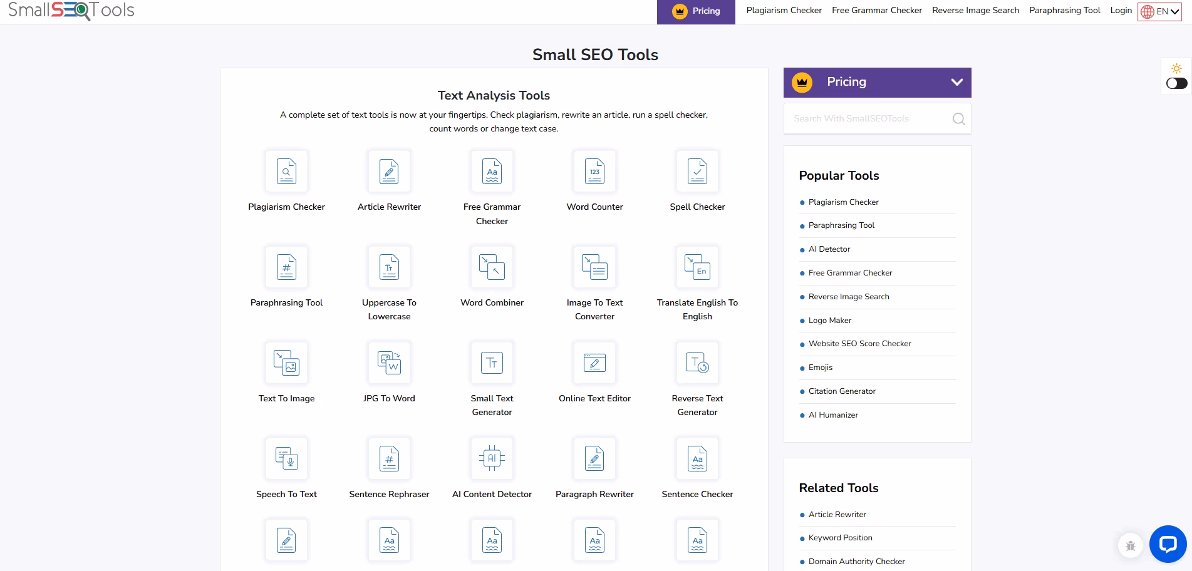Open Paraphrasing Tool in top navigation
Screen dimensions: 1192x571
click(1064, 11)
